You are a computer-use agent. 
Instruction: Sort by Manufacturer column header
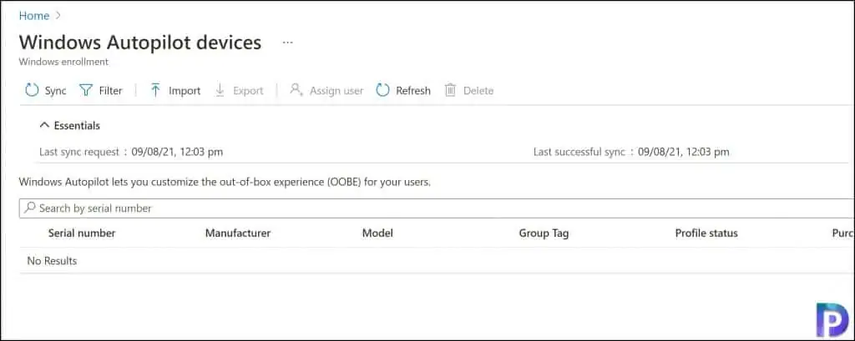click(x=238, y=233)
